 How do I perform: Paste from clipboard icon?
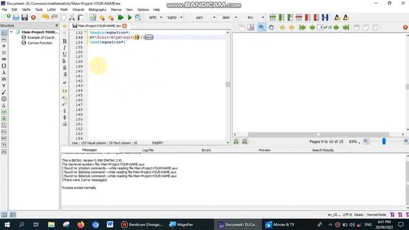[81, 17]
